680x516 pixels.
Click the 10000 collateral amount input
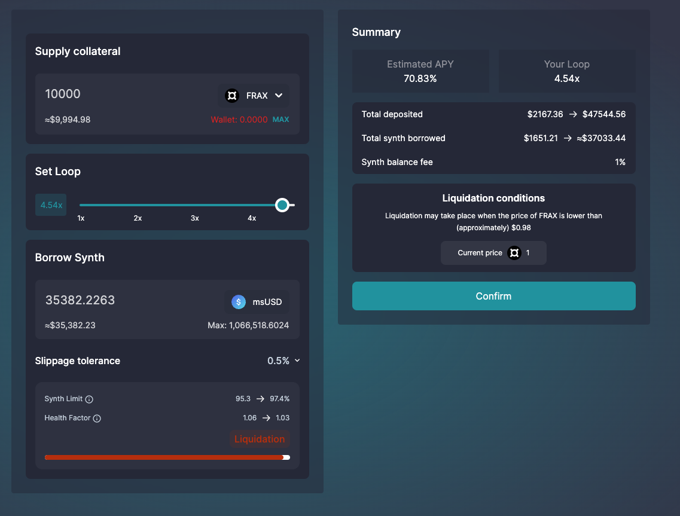pyautogui.click(x=62, y=94)
